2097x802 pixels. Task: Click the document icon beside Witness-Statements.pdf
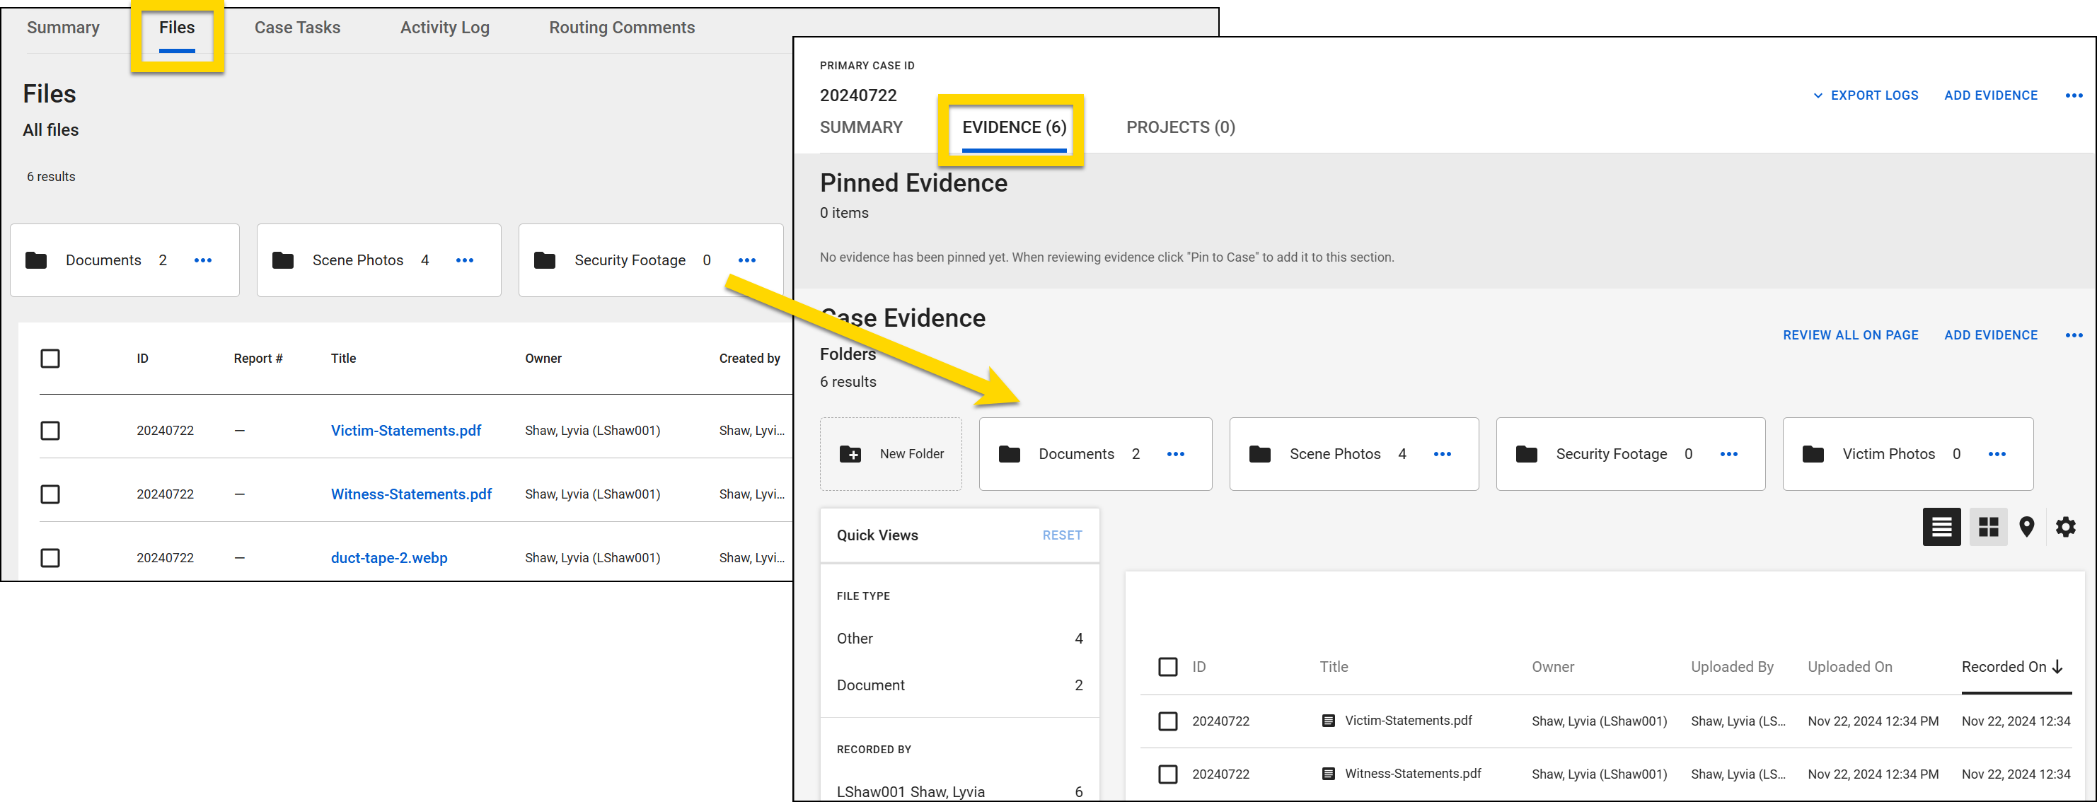pyautogui.click(x=1327, y=774)
